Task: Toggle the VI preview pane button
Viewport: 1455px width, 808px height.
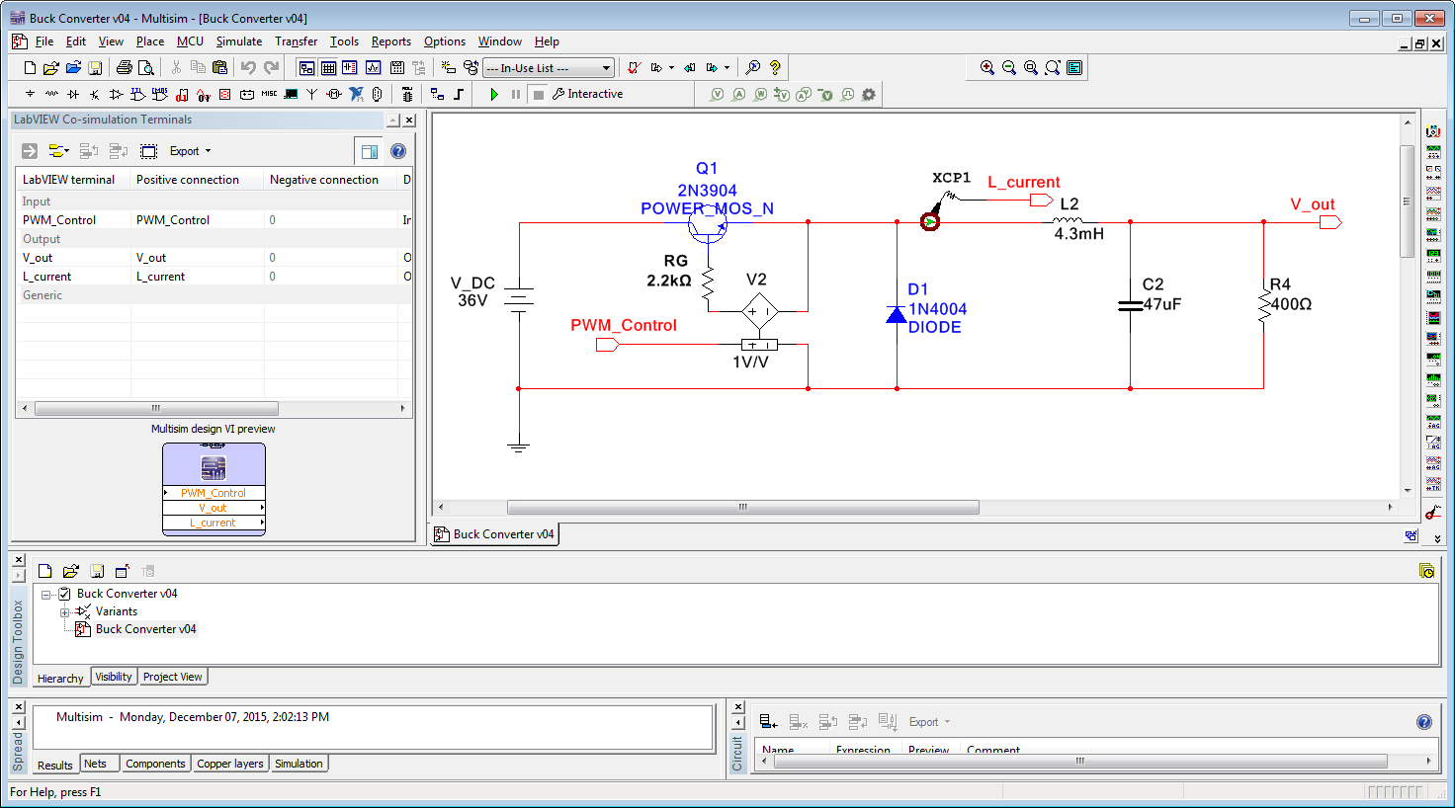Action: (369, 151)
